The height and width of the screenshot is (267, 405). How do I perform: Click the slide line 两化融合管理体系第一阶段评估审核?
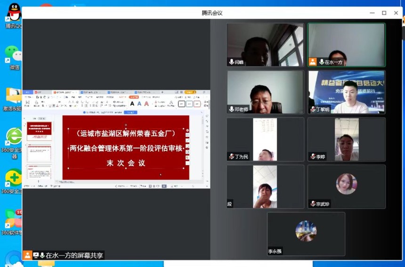[126, 148]
